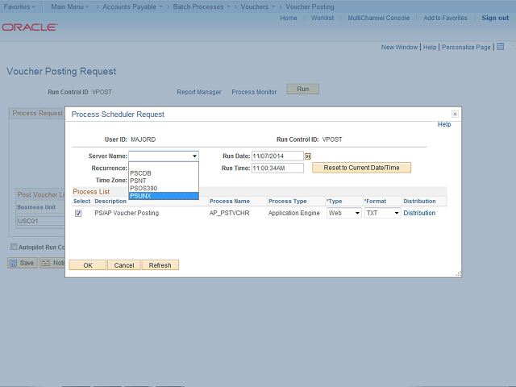Screen dimensions: 516x387
Task: Click the AP_PSTVCHR process name cell
Action: tap(229, 213)
